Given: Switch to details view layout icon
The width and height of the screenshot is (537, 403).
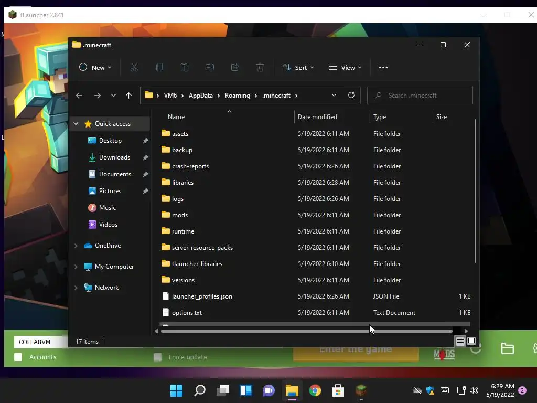Looking at the screenshot, I should [460, 341].
